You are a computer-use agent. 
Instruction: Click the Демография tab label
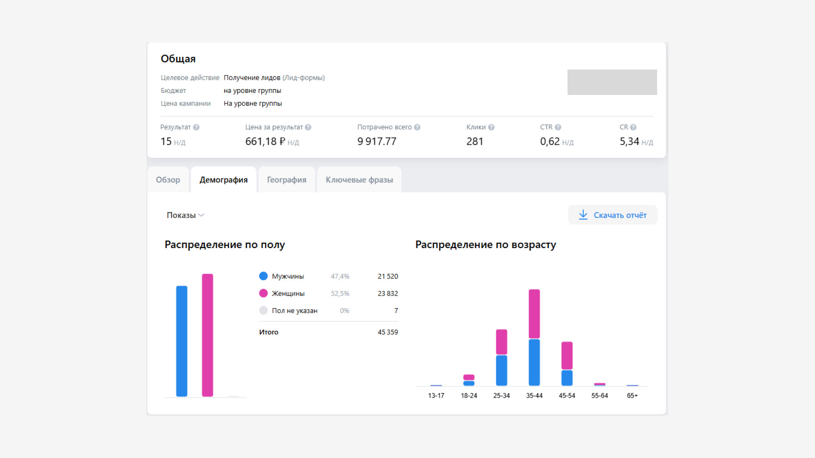(x=223, y=180)
